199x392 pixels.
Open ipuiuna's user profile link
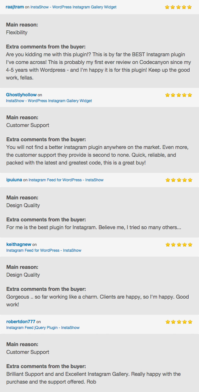point(14,180)
